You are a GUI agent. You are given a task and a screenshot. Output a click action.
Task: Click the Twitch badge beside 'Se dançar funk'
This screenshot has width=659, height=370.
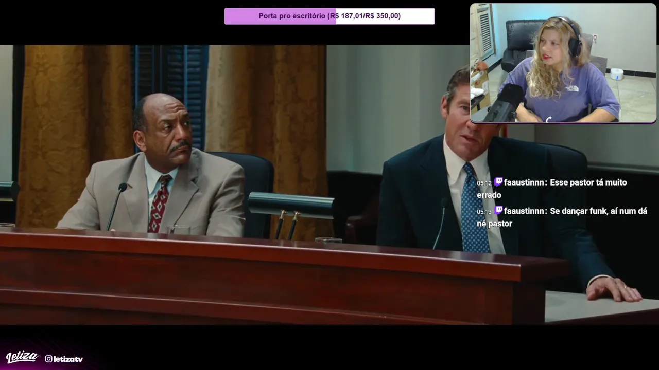498,210
